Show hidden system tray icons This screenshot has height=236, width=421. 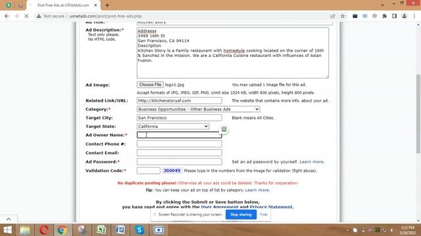tap(347, 230)
